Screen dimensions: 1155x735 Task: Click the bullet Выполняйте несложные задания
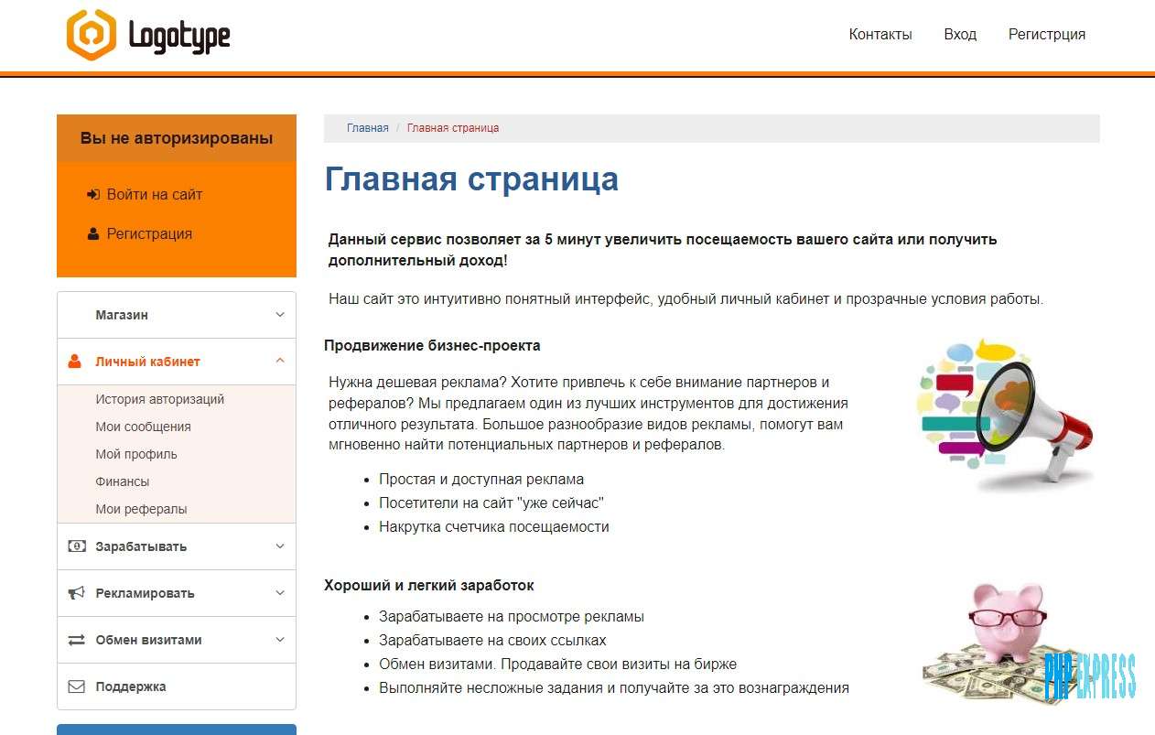(614, 687)
